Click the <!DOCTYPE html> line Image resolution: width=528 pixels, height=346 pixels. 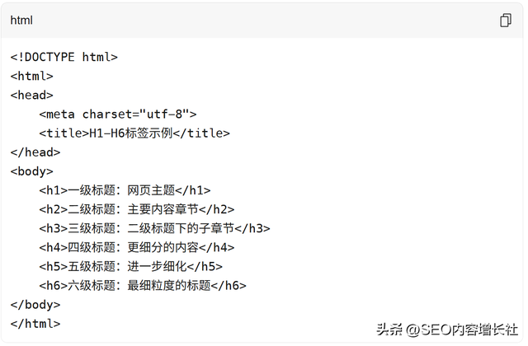pos(64,57)
